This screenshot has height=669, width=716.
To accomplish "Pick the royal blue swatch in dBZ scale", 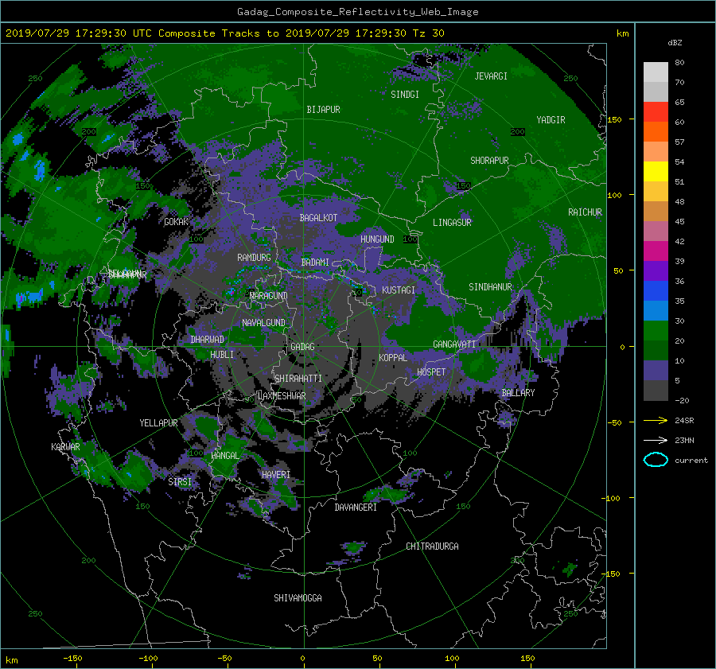I will click(656, 290).
